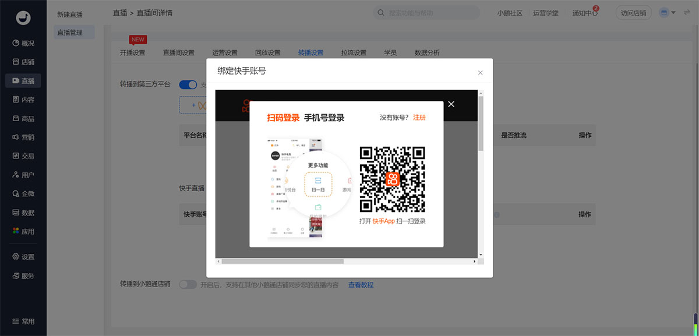Click the 注册 register link
The height and width of the screenshot is (336, 699).
click(x=419, y=118)
